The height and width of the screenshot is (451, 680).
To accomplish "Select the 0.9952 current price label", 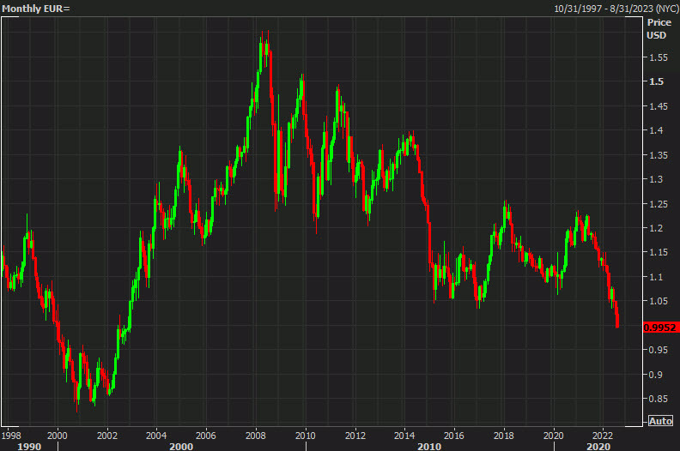I will [659, 328].
